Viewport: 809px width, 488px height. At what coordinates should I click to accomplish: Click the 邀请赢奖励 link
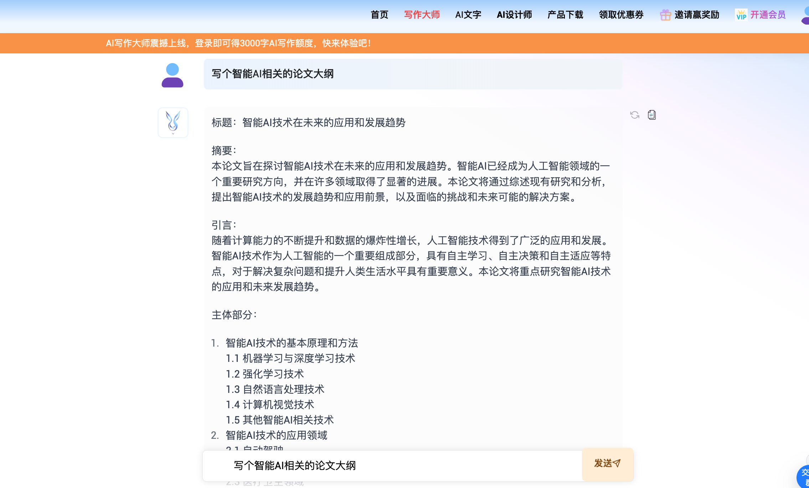[x=697, y=15]
